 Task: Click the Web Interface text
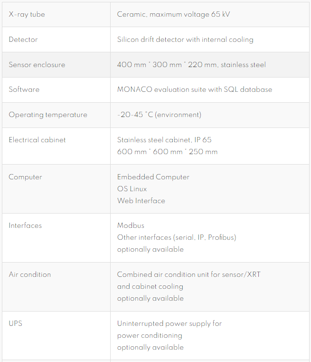141,201
